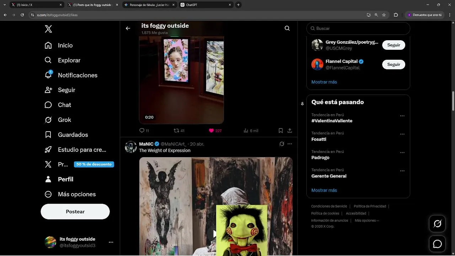Open Grok from sidebar menu

[x=58, y=120]
